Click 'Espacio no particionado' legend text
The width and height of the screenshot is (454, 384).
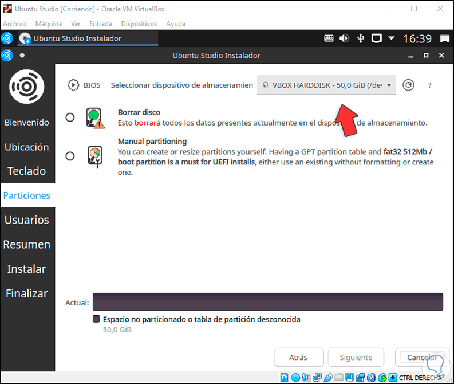202,319
